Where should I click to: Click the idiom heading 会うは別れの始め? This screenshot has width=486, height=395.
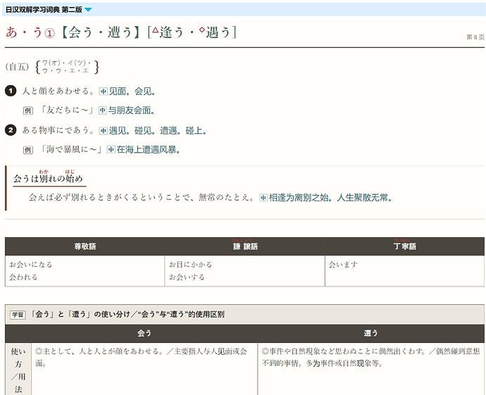pyautogui.click(x=49, y=179)
